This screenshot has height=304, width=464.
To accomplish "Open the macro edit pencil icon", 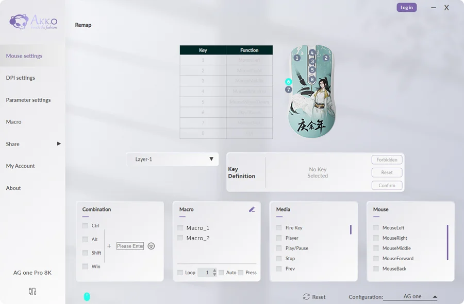I will click(252, 209).
